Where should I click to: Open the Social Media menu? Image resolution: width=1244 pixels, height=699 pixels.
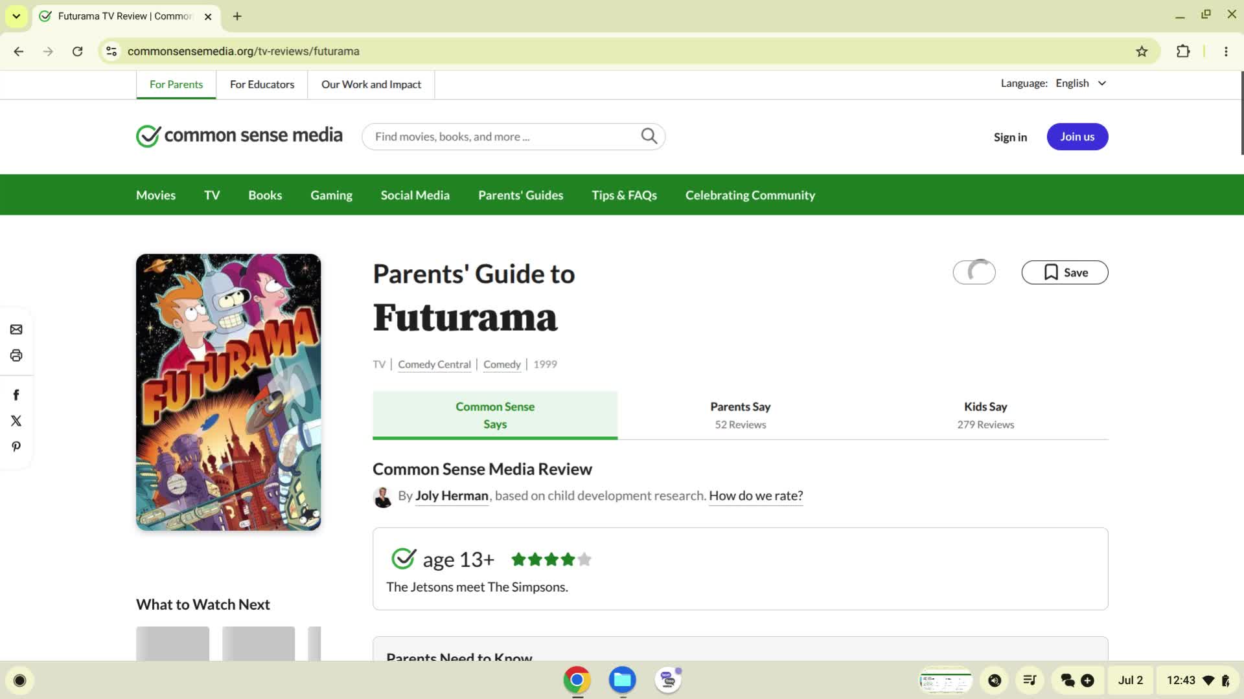click(x=415, y=195)
